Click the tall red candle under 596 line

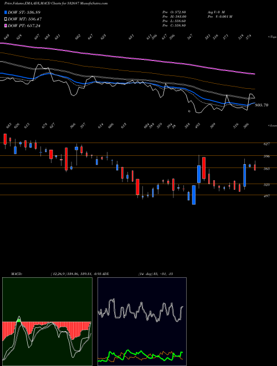tap(204, 168)
